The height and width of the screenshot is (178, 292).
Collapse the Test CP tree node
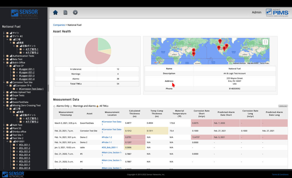[x=7, y=66]
